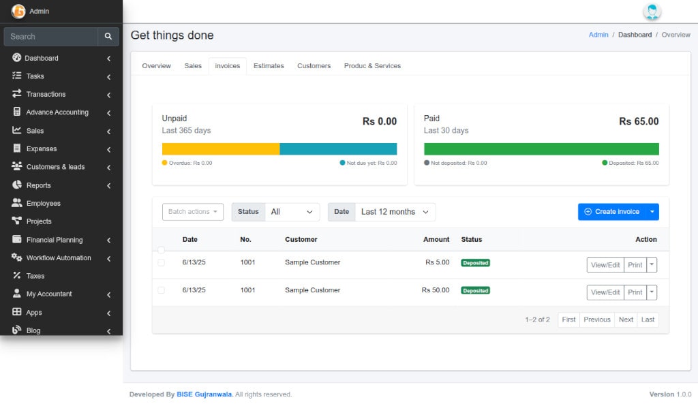Screen dimensions: 698x406
Task: Check the box for the Rs 5.00 invoice
Action: coord(161,262)
